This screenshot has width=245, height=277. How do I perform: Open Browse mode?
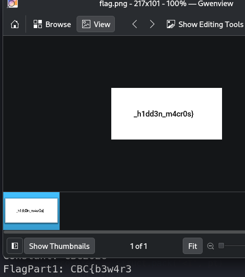[x=52, y=24]
